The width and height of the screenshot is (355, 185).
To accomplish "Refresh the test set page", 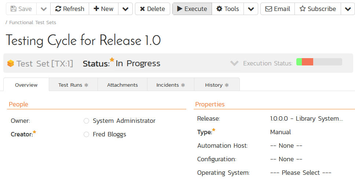I will coord(70,9).
